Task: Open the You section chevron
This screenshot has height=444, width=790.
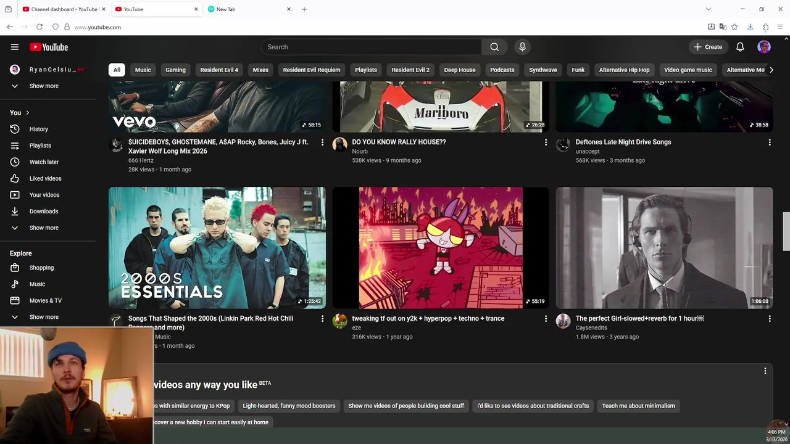Action: point(27,113)
